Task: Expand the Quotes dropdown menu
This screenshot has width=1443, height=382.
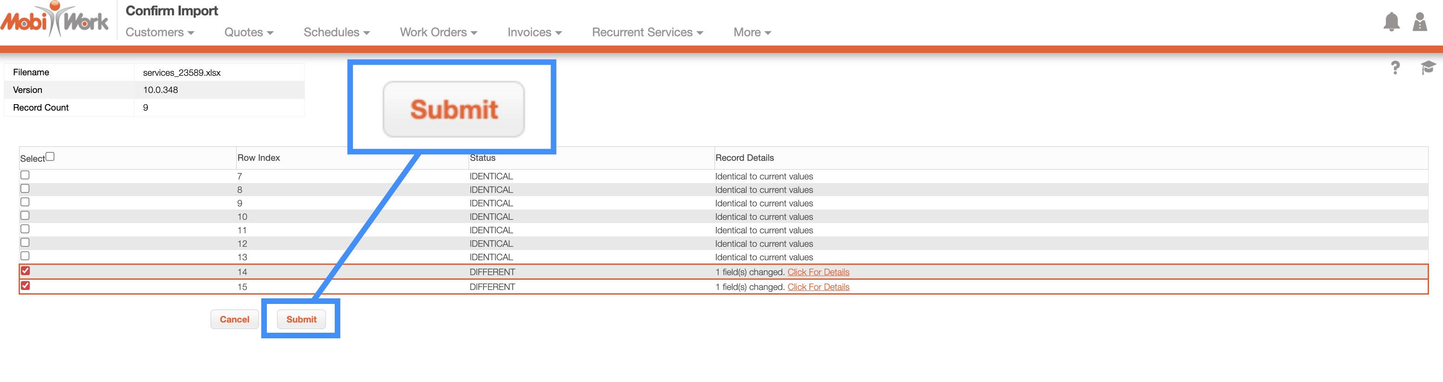Action: pos(249,33)
